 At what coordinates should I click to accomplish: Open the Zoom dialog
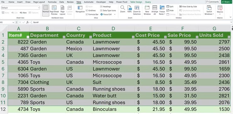point(123,9)
